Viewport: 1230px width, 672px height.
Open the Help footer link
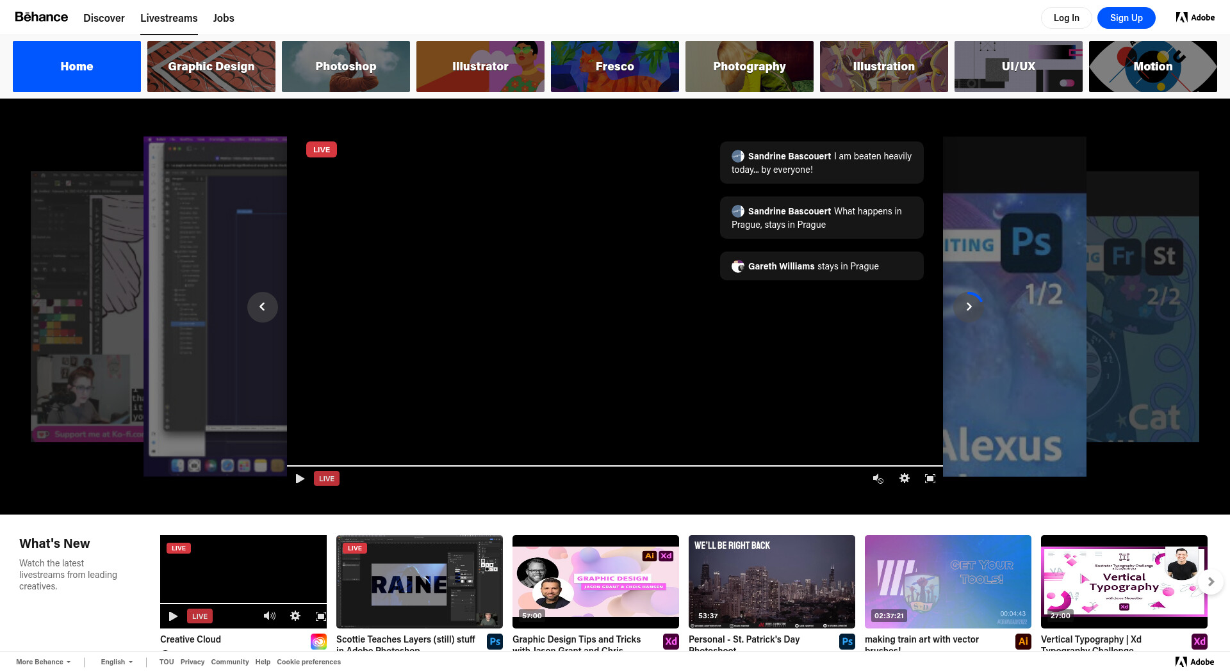(263, 662)
